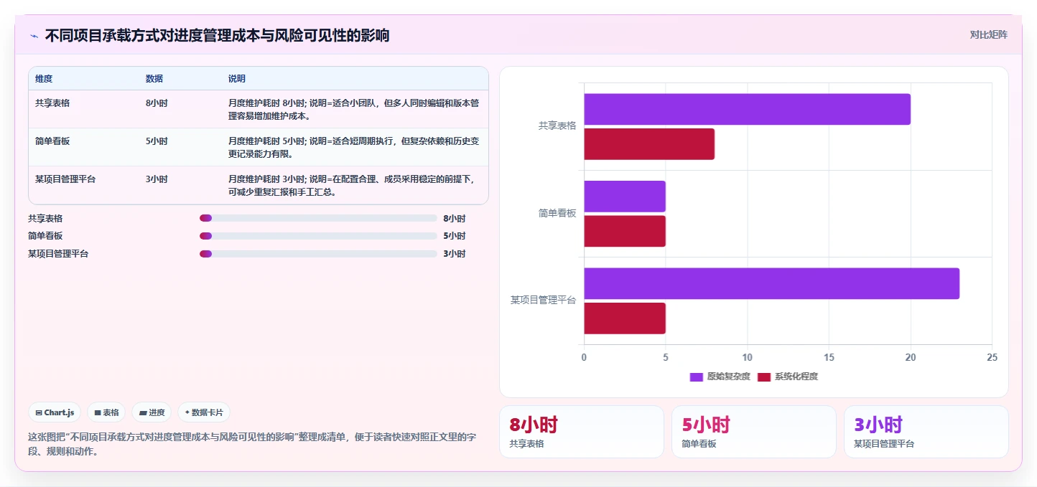Click the 5小时 value beside progress bar
This screenshot has width=1037, height=487.
pyautogui.click(x=455, y=236)
